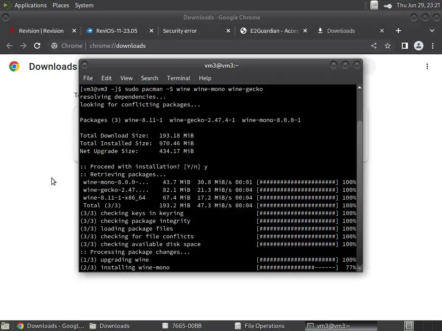The height and width of the screenshot is (331, 442).
Task: Click the terminal window menu button
Action: coord(85,65)
